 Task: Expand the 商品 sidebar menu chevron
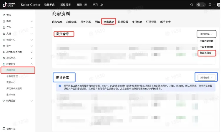[31, 21]
